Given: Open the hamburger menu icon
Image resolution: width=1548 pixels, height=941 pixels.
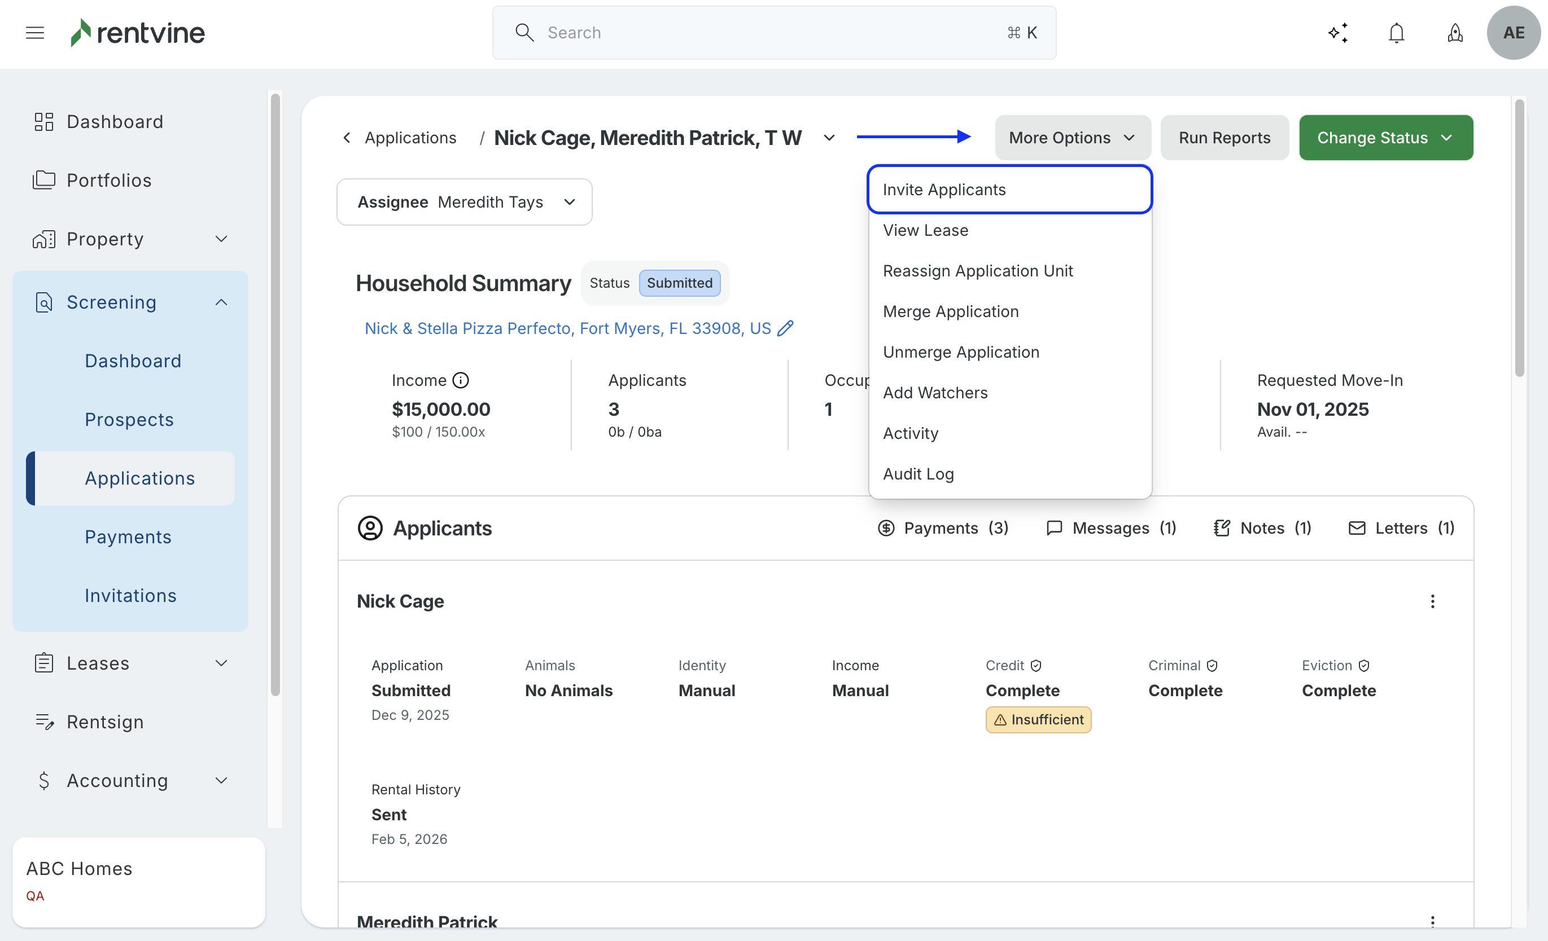Looking at the screenshot, I should (34, 33).
